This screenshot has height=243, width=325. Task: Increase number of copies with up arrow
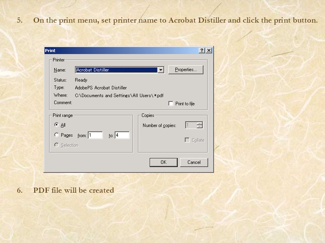click(200, 123)
